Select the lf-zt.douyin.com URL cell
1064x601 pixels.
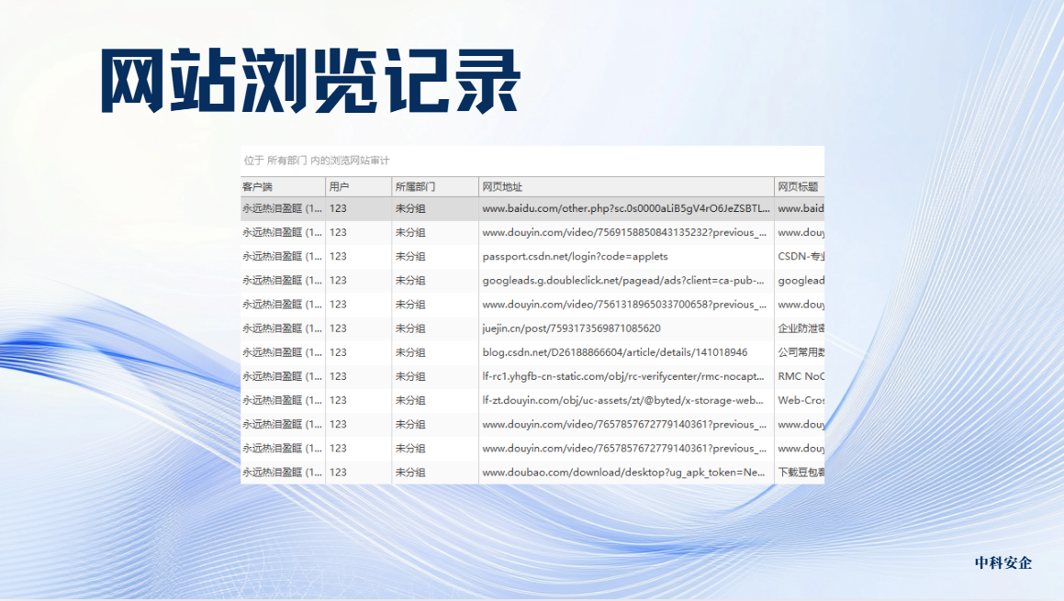626,400
